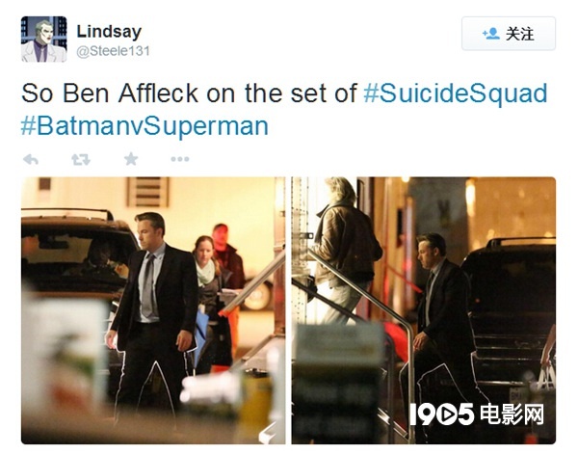Click the tweet text "So Ben Affleck on the set of"

pyautogui.click(x=189, y=93)
